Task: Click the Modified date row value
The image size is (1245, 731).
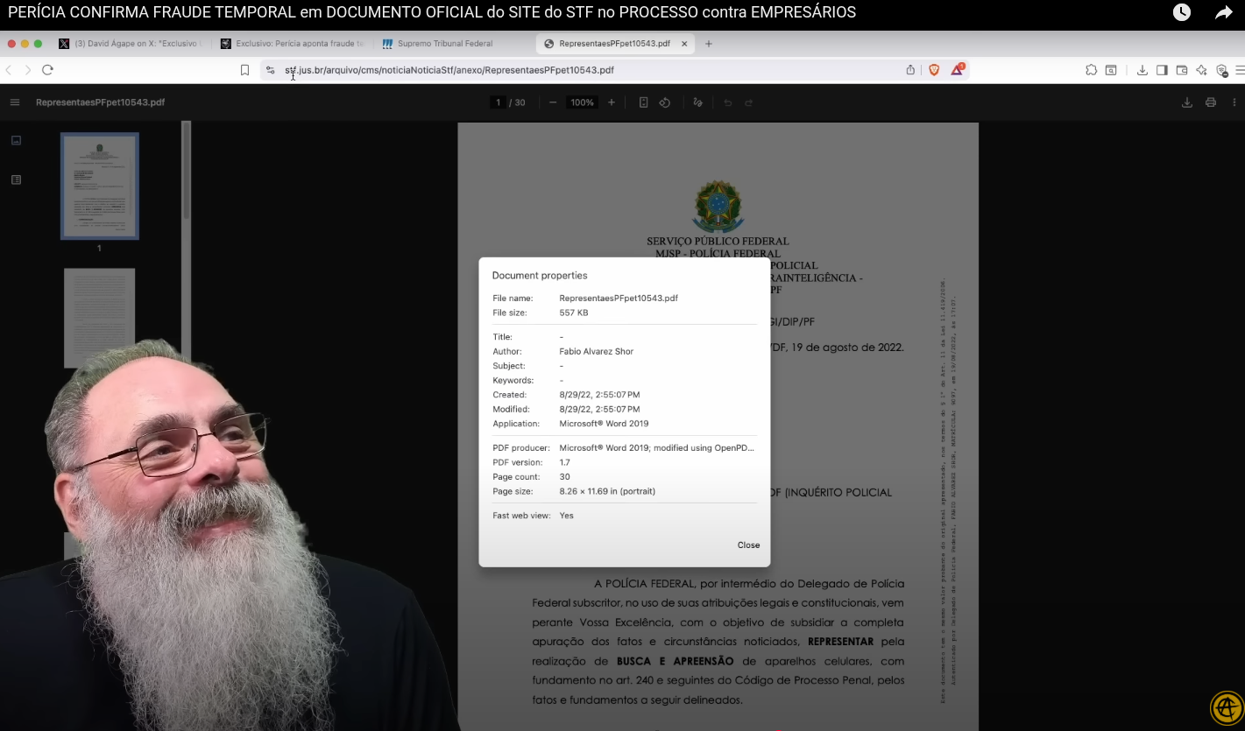Action: tap(599, 409)
